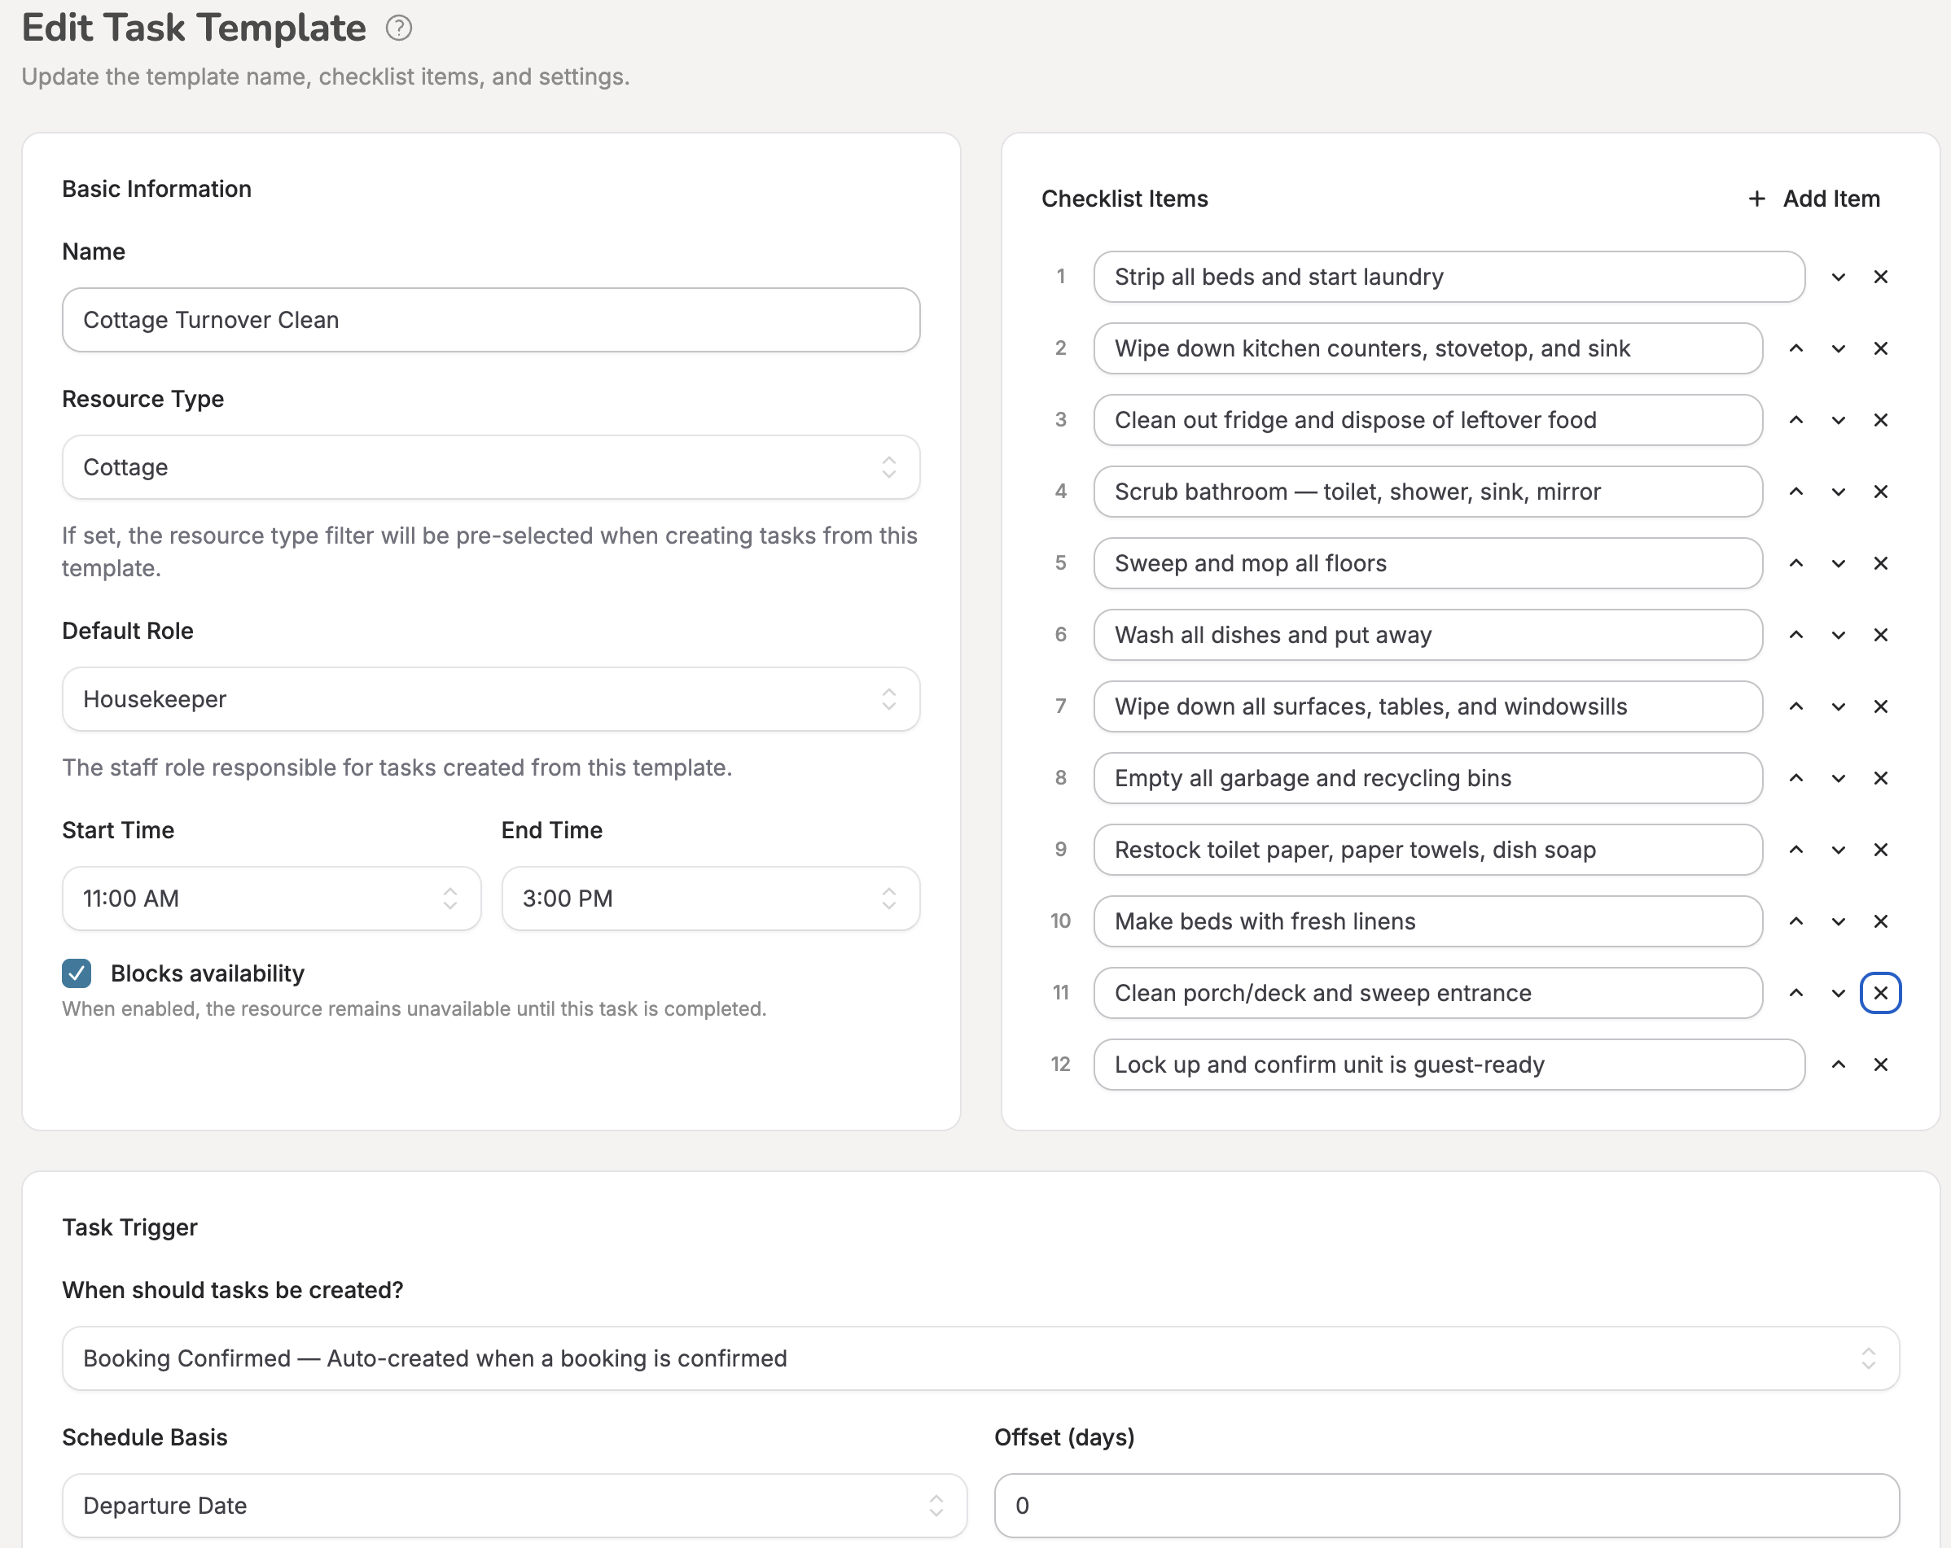Remove the "Restock toilet paper" checklist item

(x=1880, y=850)
